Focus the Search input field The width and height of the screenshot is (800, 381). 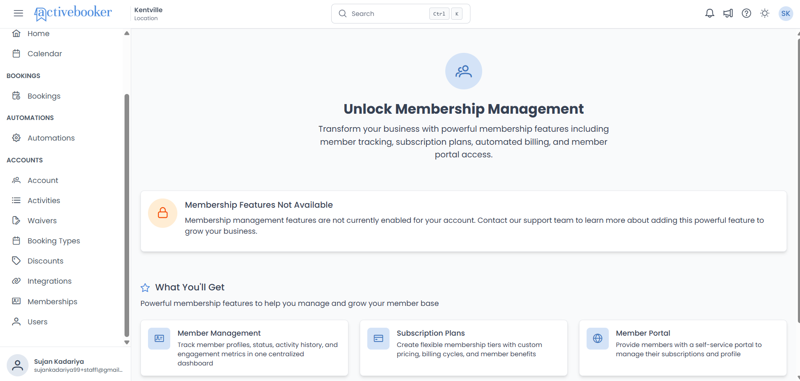[400, 13]
